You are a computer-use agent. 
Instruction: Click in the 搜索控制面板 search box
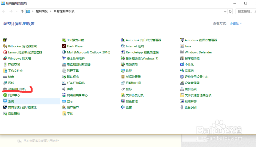[246, 12]
